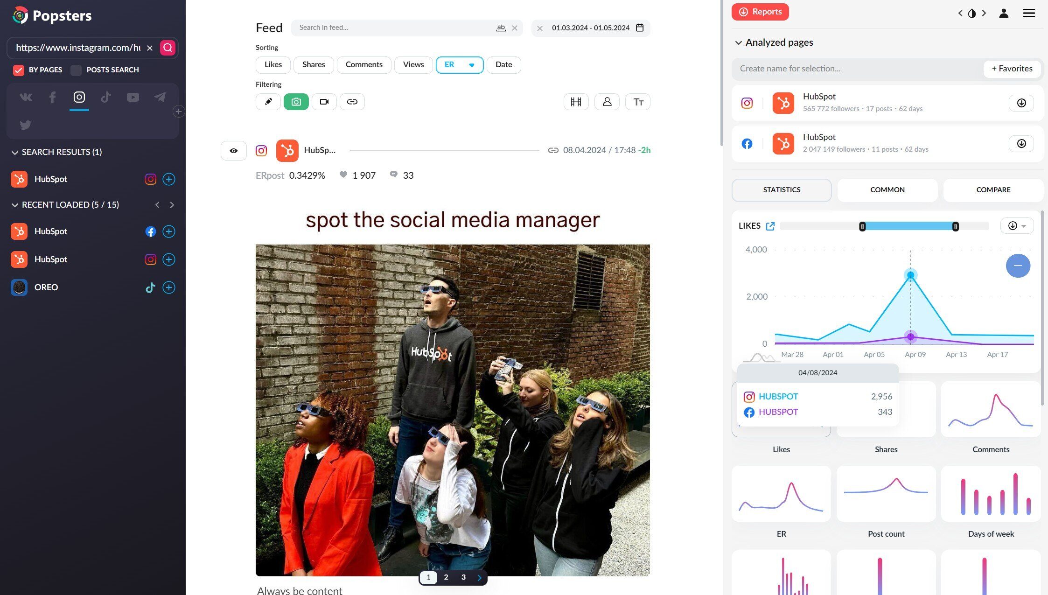Download the HubSpot Instagram page data
The height and width of the screenshot is (595, 1048).
coord(1021,103)
